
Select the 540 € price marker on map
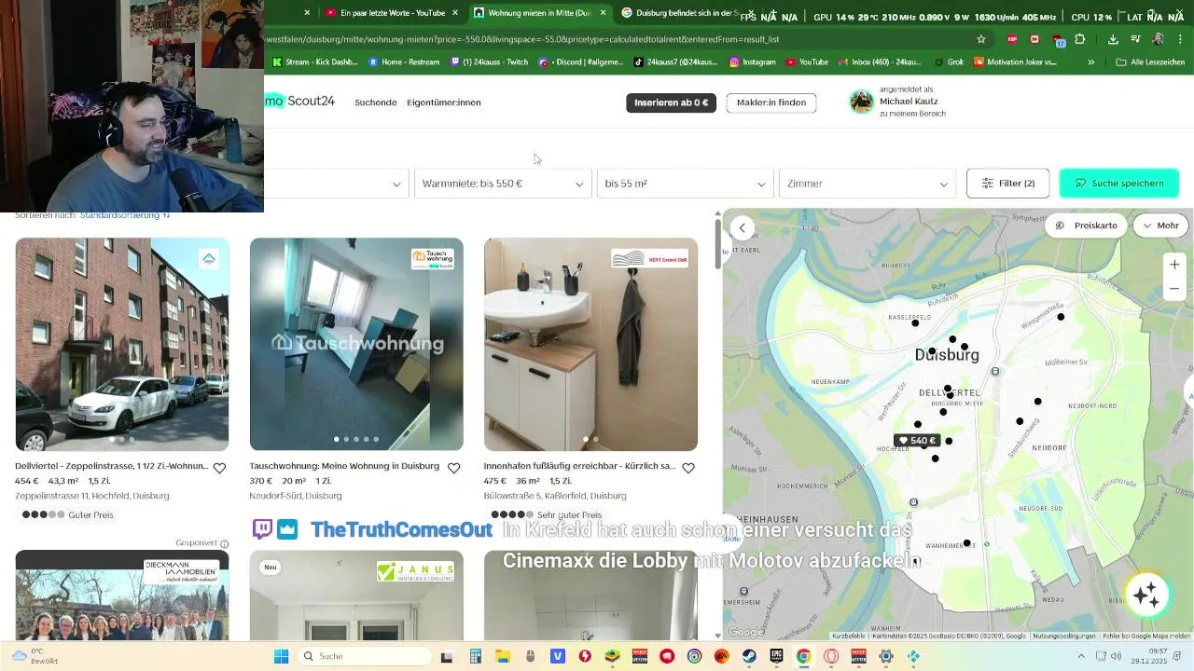pos(916,441)
